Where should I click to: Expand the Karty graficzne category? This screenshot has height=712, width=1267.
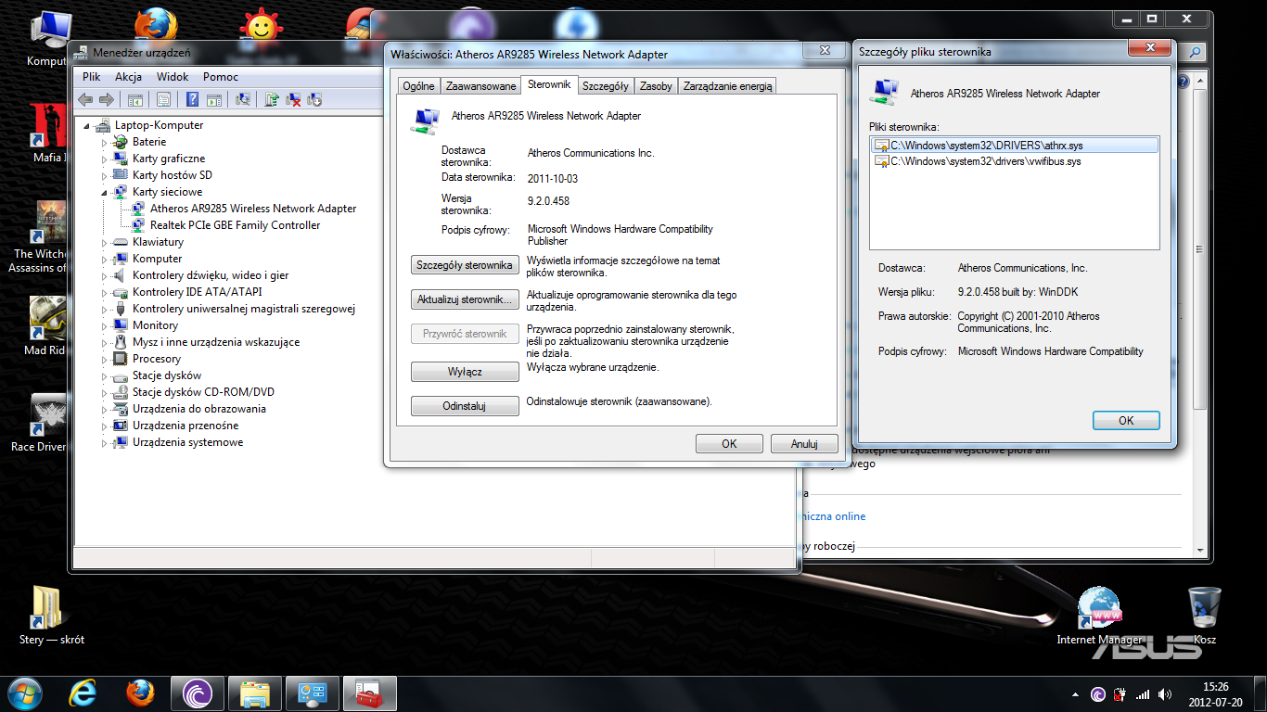105,159
